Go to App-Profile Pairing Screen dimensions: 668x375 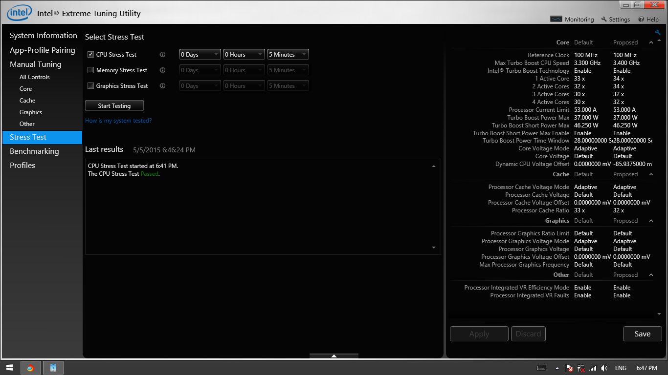(43, 50)
